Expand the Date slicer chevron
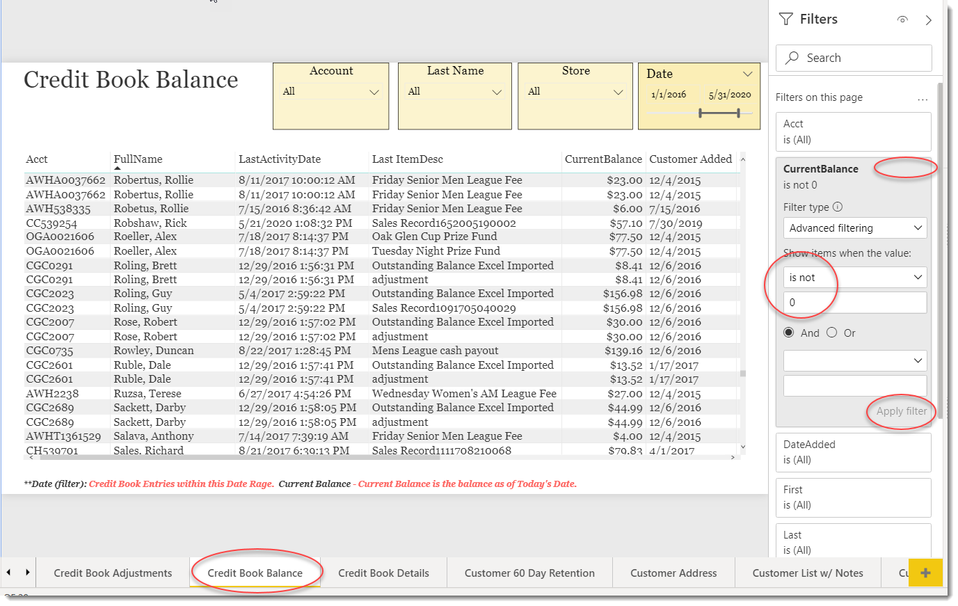 pos(748,74)
